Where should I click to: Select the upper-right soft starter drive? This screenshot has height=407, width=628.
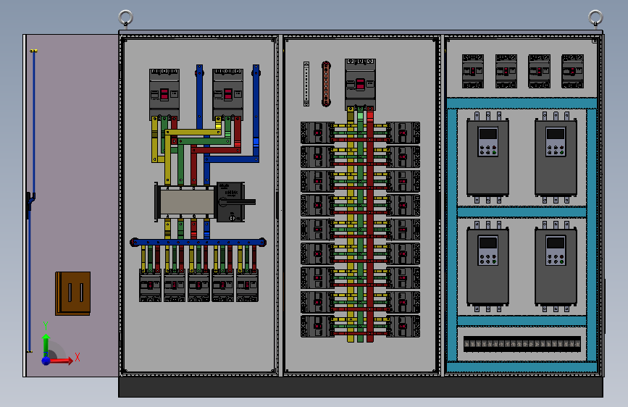[x=556, y=157]
